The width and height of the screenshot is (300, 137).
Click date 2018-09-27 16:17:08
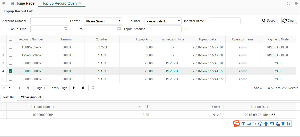click(208, 55)
